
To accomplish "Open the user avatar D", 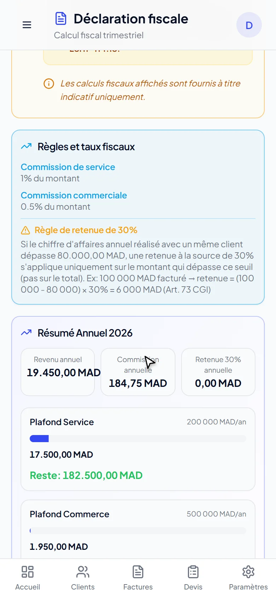I will click(x=249, y=25).
